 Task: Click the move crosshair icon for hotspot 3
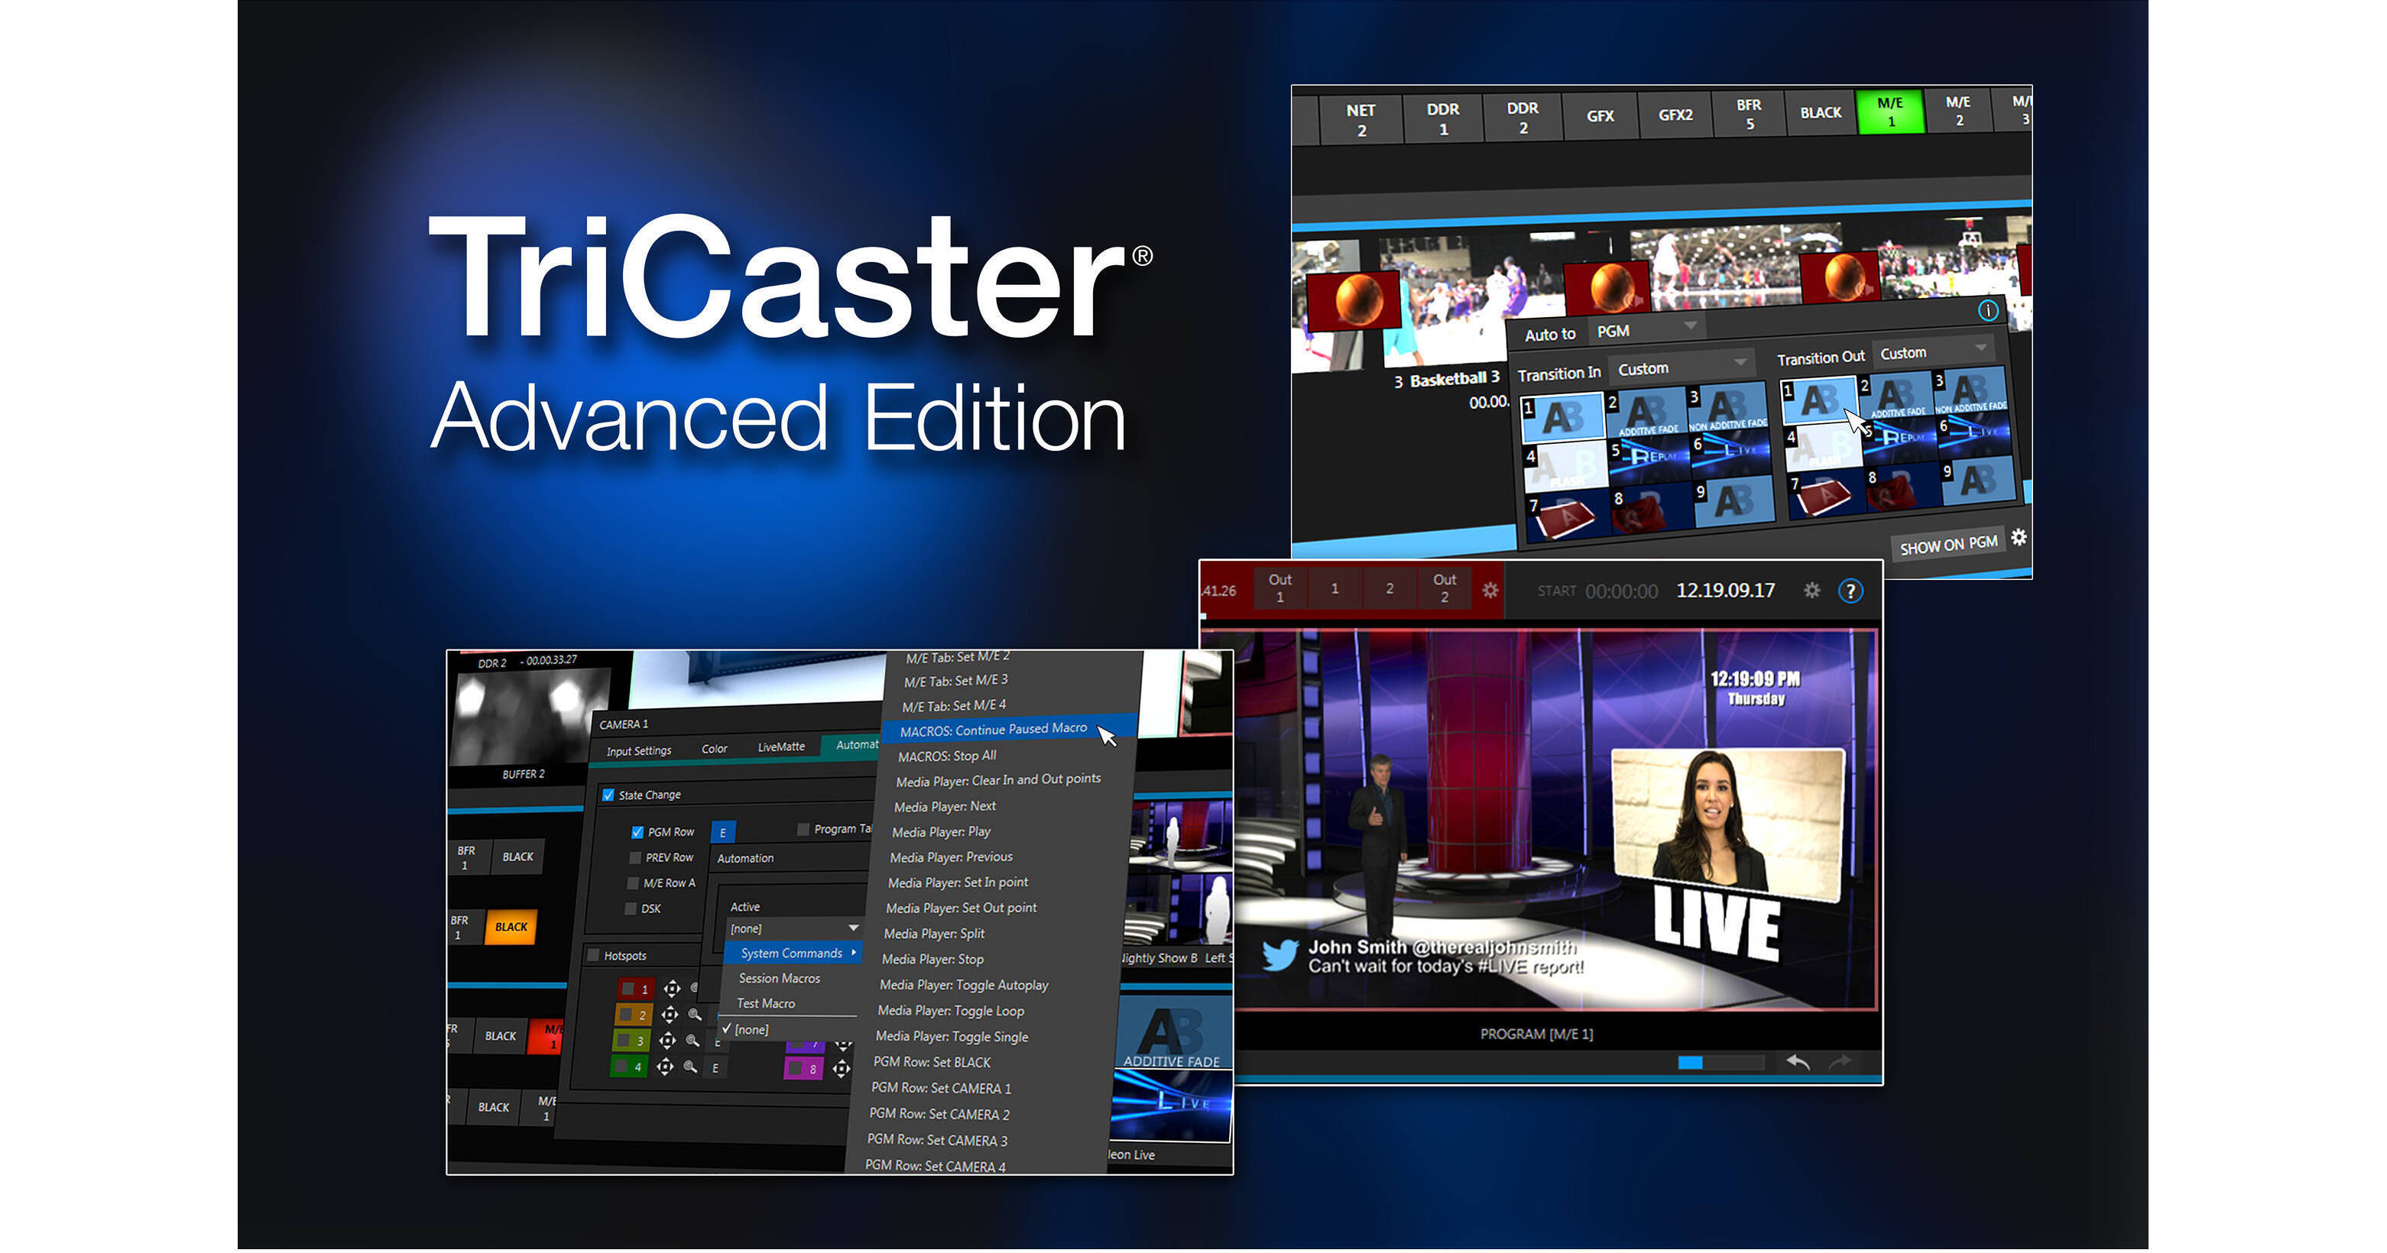(667, 1041)
